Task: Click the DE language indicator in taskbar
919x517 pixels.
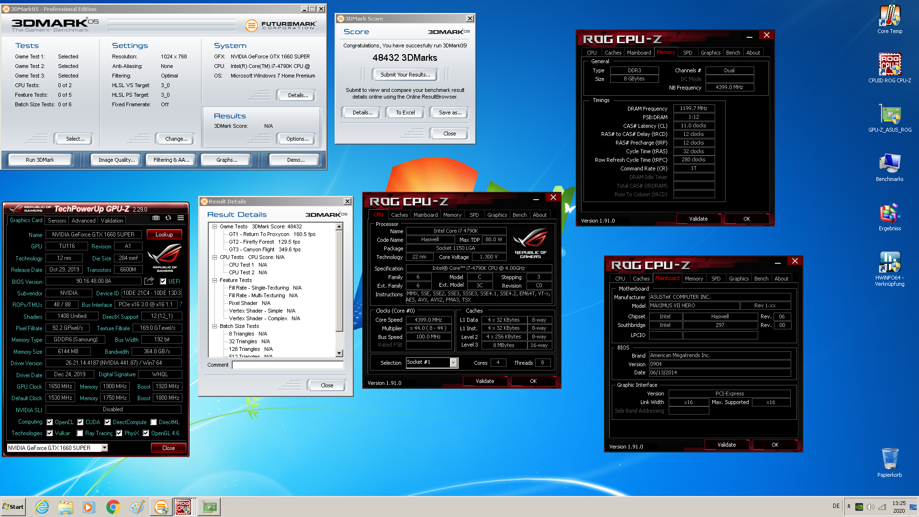Action: coord(836,506)
